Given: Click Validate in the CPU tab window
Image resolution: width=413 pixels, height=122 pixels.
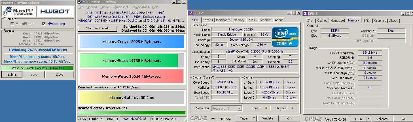Looking at the screenshot, I should 268,119.
